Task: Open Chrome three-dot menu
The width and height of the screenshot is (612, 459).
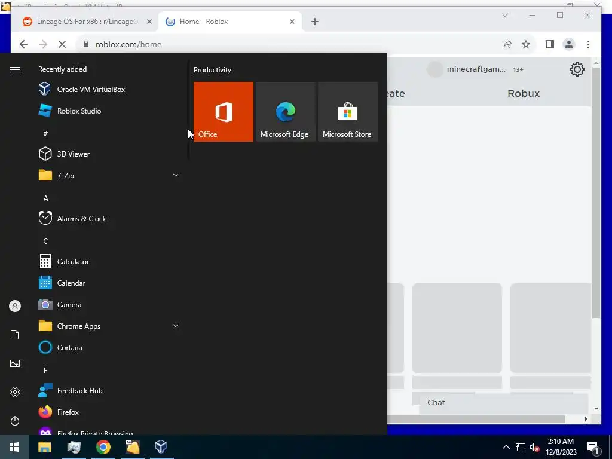Action: pos(588,44)
